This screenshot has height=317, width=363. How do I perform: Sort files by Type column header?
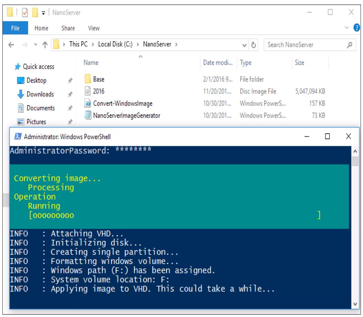[x=246, y=63]
